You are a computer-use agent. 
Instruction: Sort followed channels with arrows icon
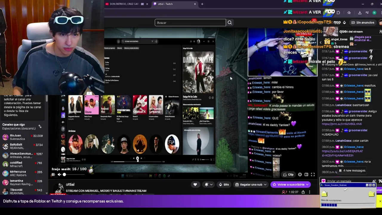40,126
